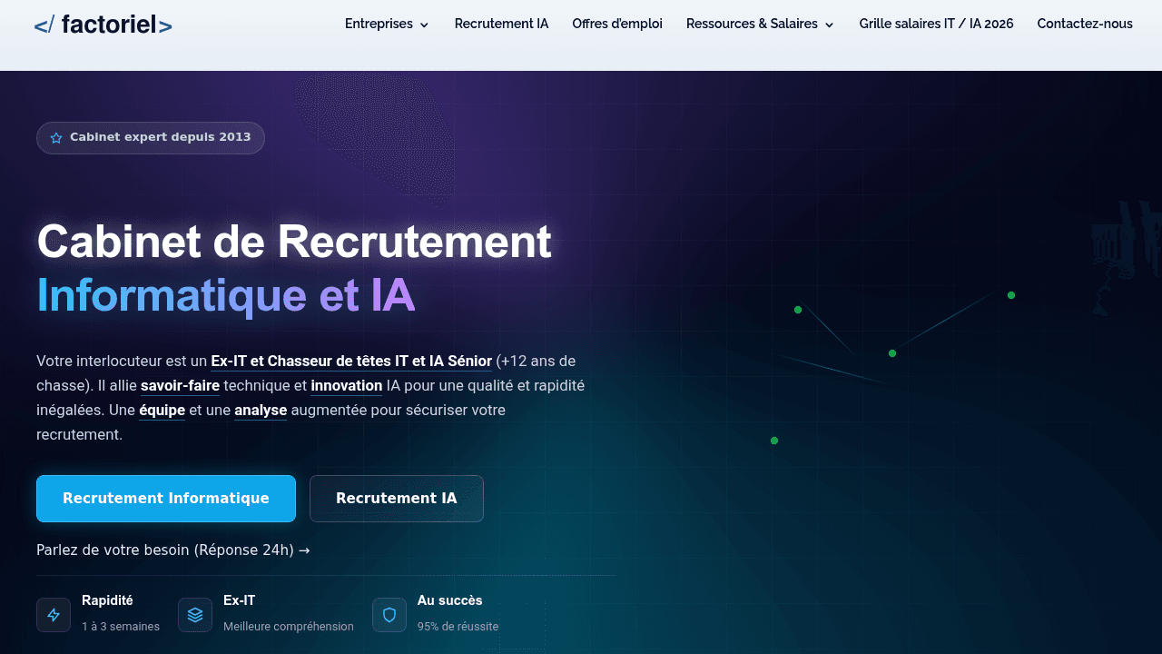The image size is (1162, 654).
Task: Click the factoriel logo
Action: click(x=103, y=25)
